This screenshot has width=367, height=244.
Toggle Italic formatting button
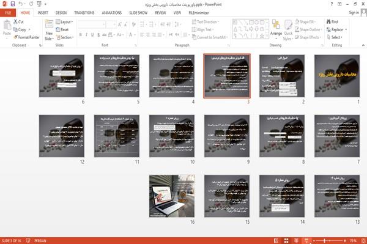[86, 35]
